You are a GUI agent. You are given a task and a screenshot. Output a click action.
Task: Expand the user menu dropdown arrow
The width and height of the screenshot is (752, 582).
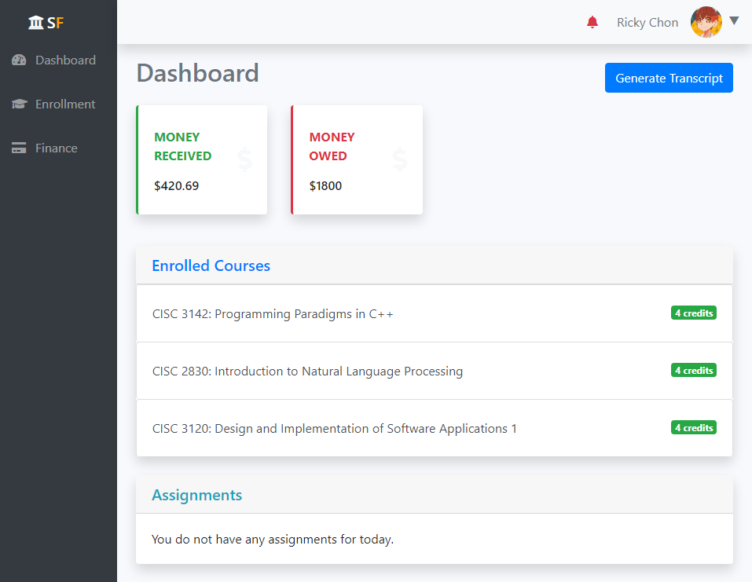coord(734,21)
